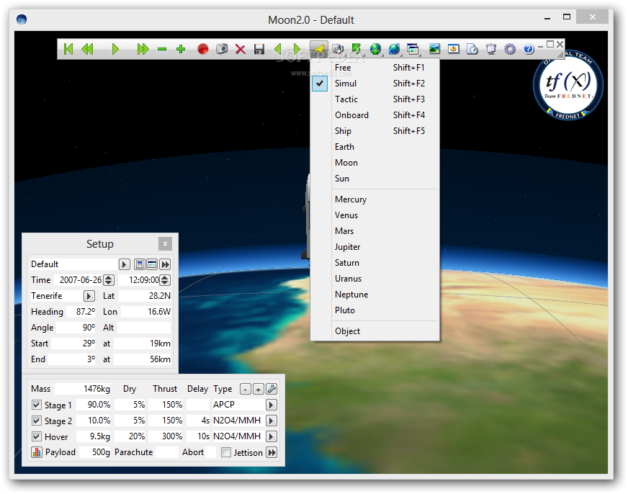Open the Tenerife location arrow dropdown

click(x=89, y=296)
